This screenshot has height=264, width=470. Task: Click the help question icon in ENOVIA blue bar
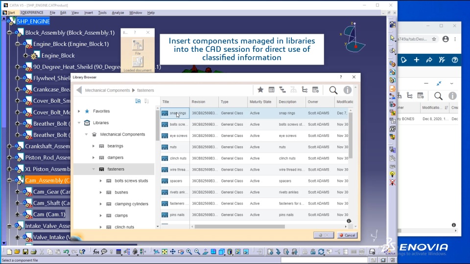pyautogui.click(x=455, y=60)
